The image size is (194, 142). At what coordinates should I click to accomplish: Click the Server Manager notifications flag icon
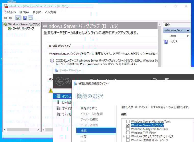[x=167, y=79]
